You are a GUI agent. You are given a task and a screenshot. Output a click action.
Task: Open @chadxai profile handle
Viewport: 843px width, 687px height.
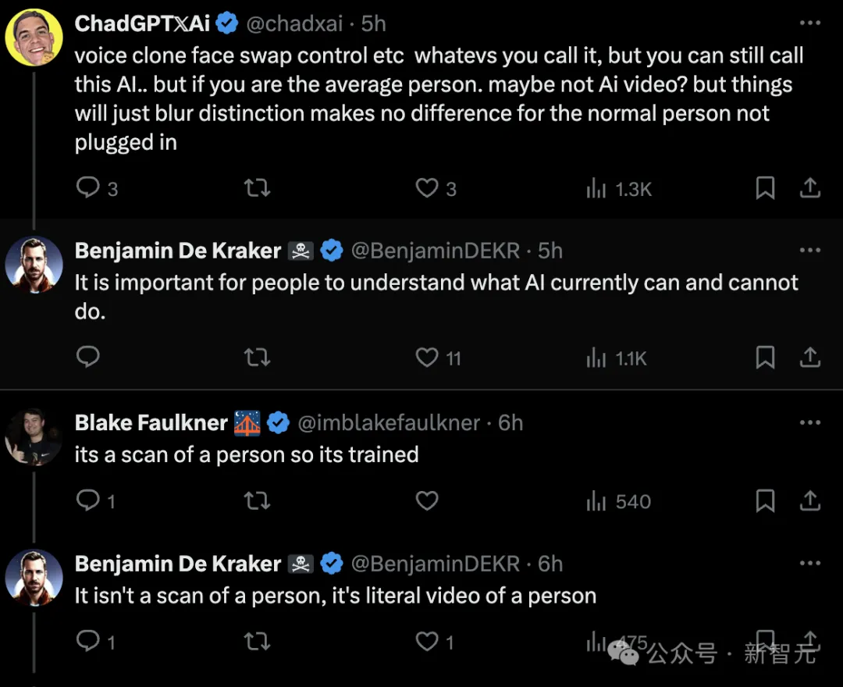[x=294, y=23]
